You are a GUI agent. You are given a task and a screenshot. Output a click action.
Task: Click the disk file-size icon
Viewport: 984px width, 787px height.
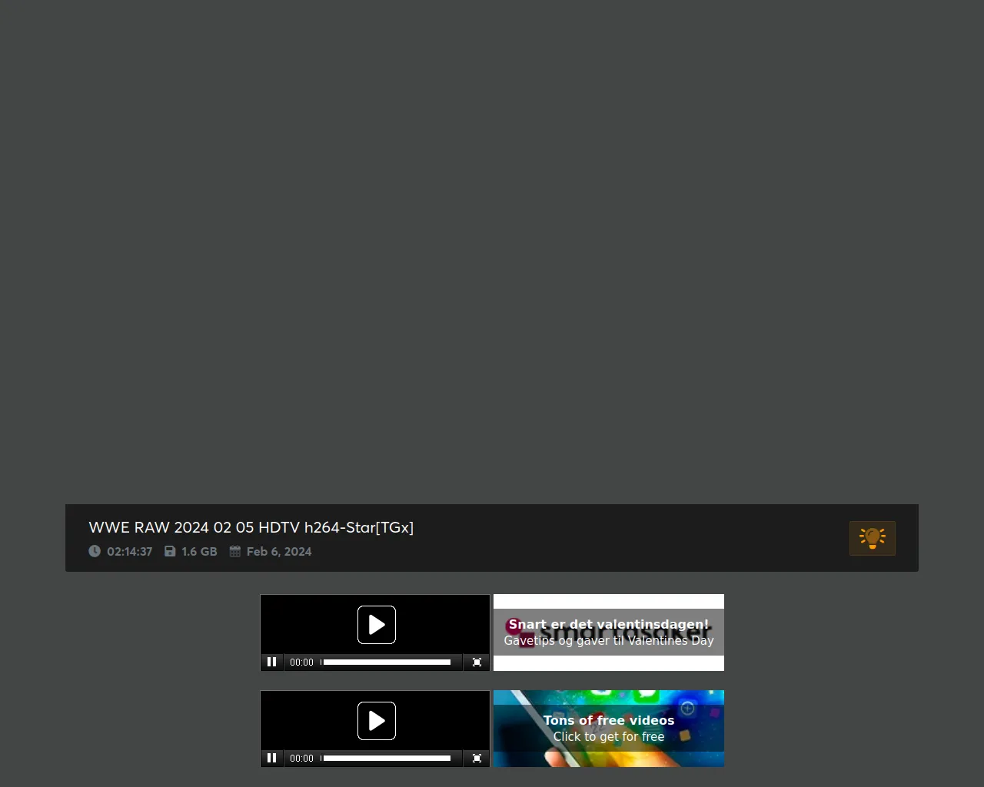(x=169, y=551)
